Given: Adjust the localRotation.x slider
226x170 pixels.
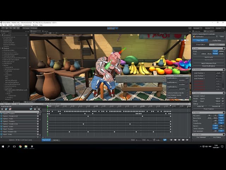Looking at the screenshot, I should [x=173, y=80].
